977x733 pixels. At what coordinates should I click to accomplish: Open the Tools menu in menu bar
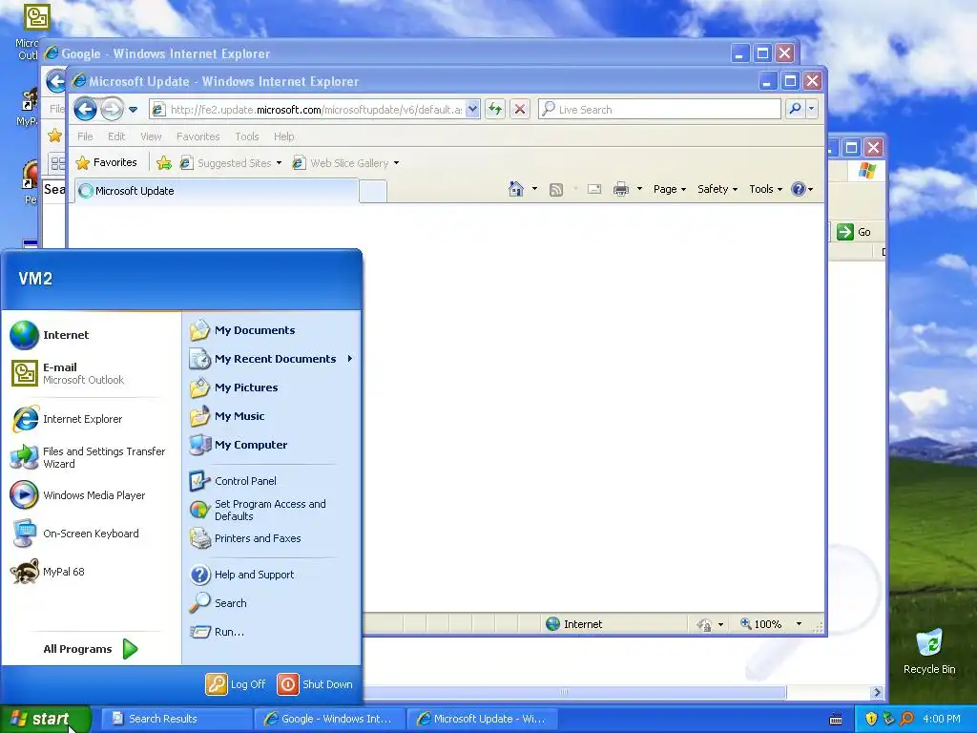click(x=247, y=136)
